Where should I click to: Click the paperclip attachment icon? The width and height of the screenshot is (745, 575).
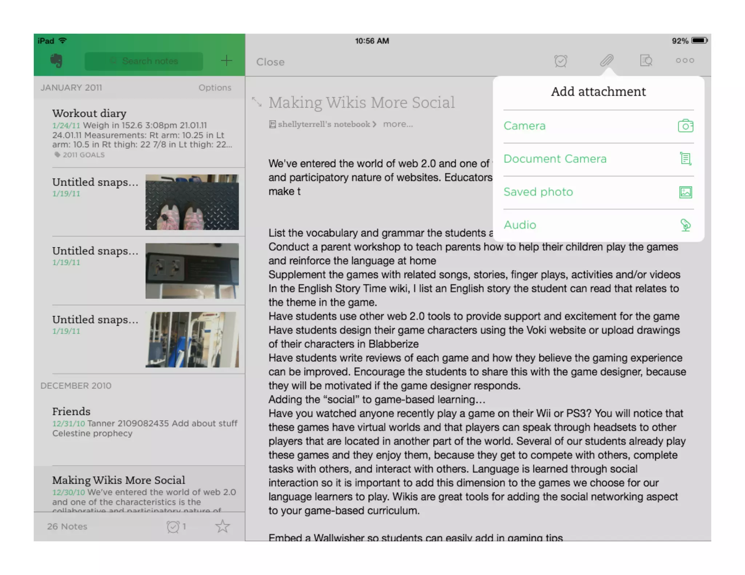[606, 61]
